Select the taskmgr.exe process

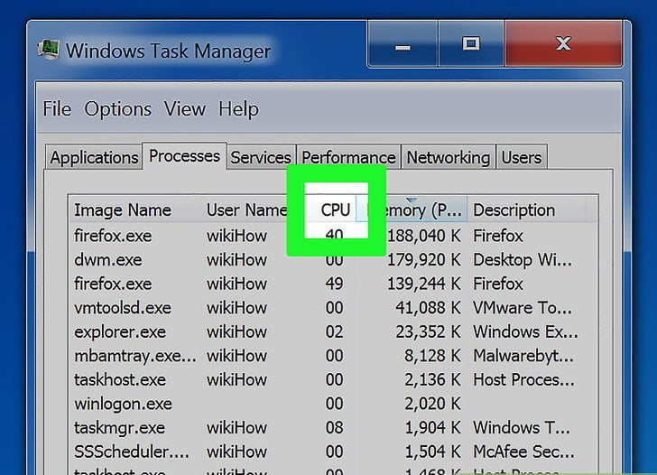tap(333, 428)
